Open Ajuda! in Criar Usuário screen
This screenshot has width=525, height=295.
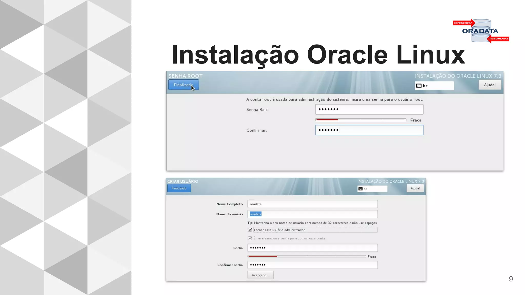415,188
